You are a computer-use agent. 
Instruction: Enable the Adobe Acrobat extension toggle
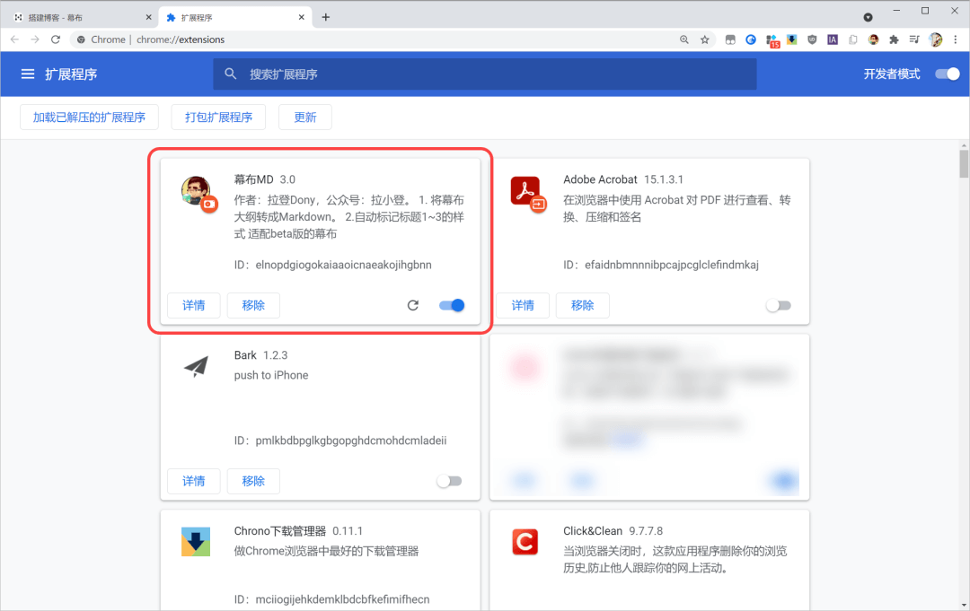pyautogui.click(x=778, y=305)
